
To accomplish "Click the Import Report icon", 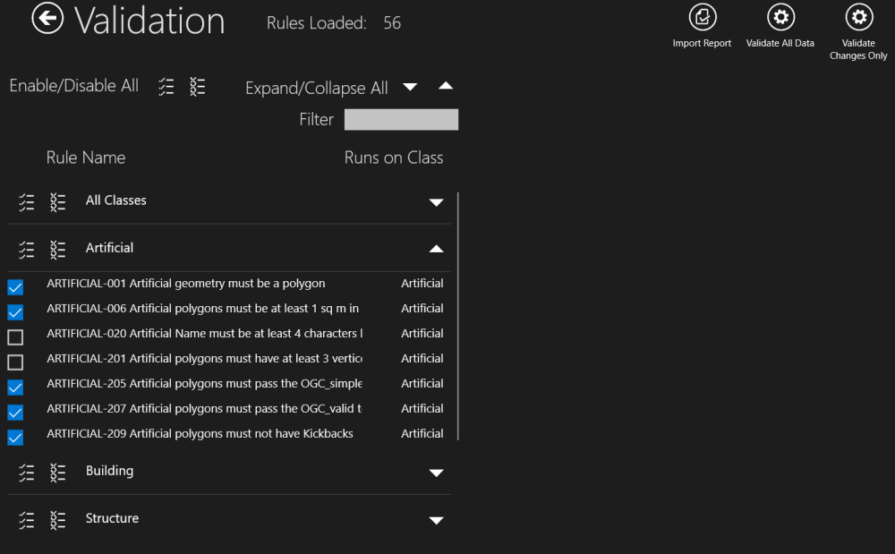I will point(702,18).
